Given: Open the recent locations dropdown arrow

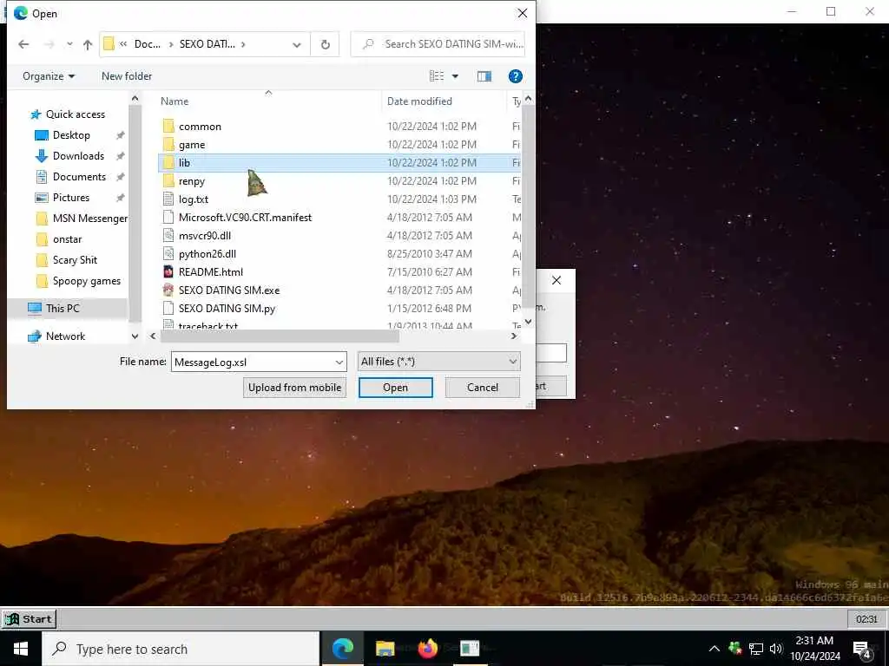Looking at the screenshot, I should coord(69,44).
